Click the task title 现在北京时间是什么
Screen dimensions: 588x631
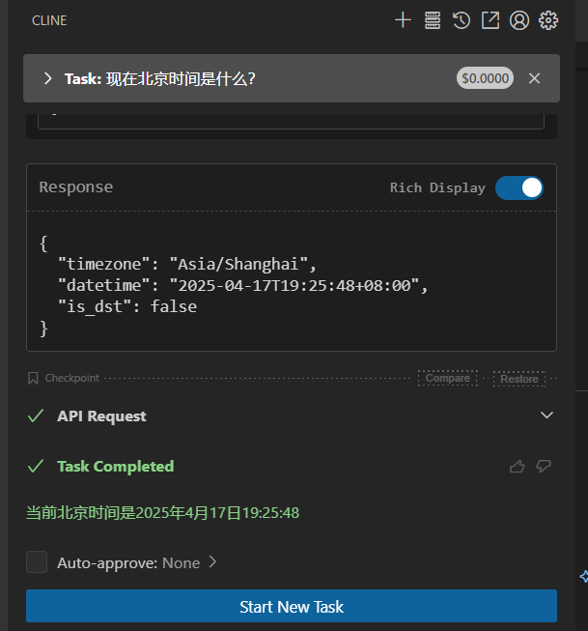pos(181,78)
